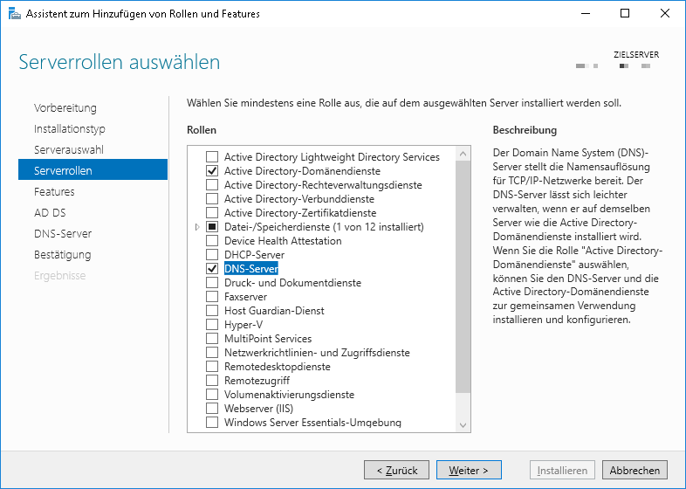The height and width of the screenshot is (489, 686).
Task: Open the Bestätigung step
Action: [62, 254]
